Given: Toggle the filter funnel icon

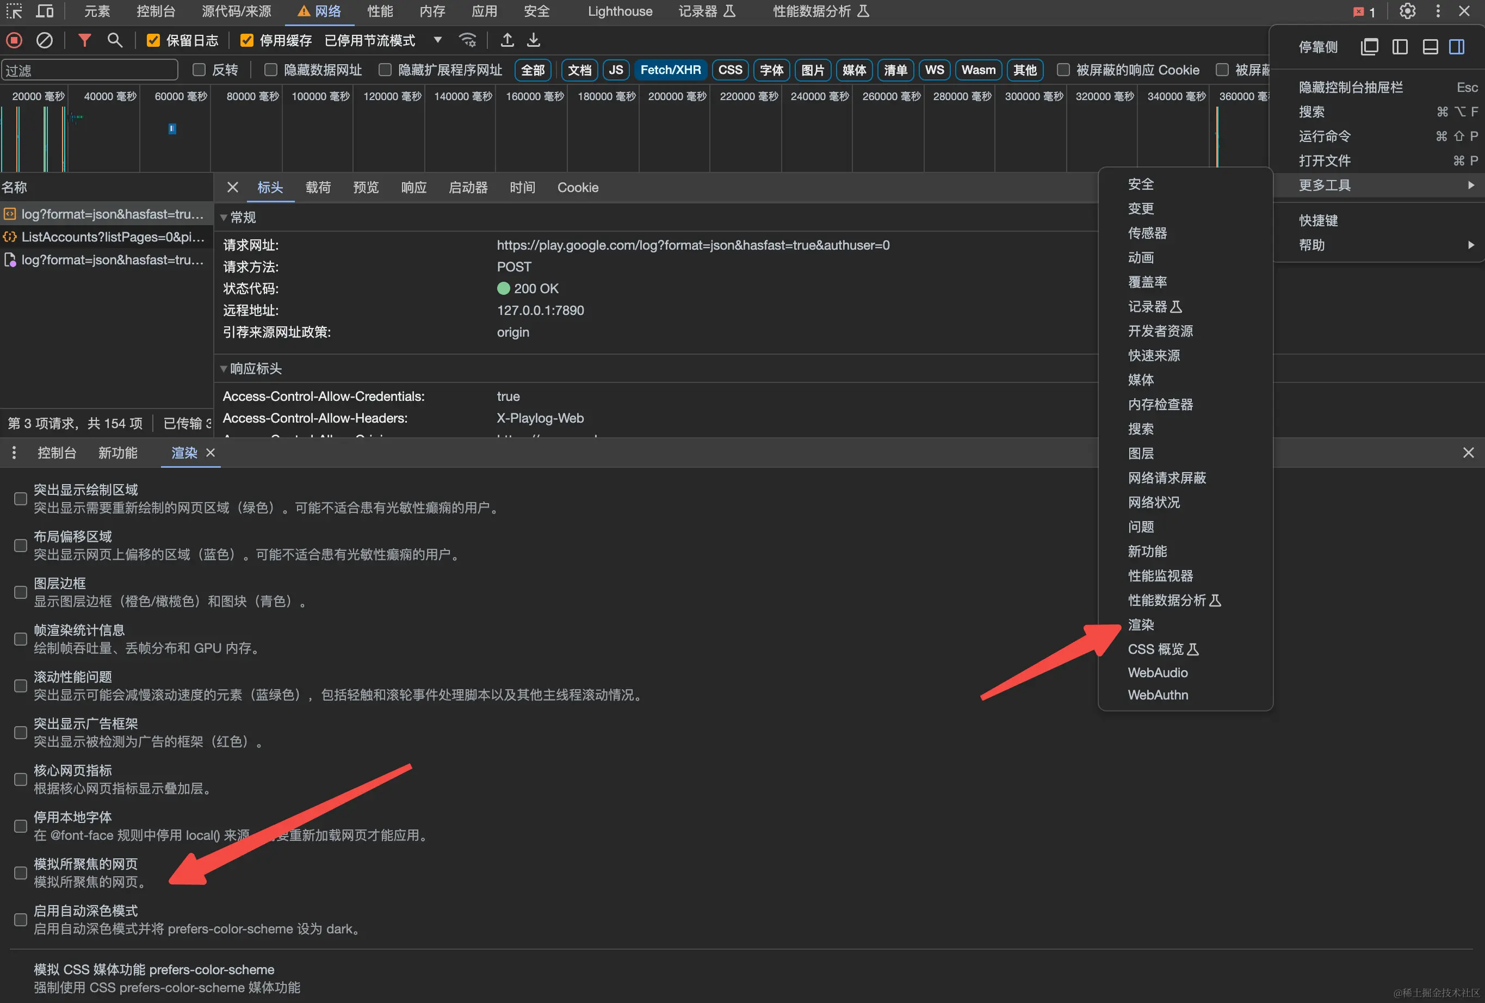Looking at the screenshot, I should point(84,40).
